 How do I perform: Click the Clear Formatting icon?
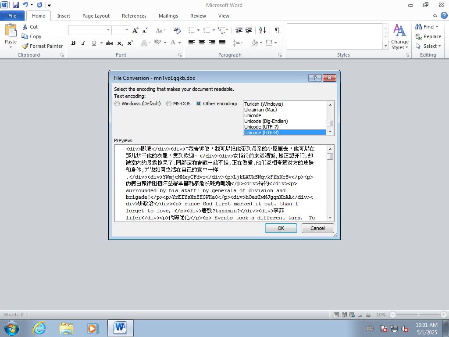[177, 30]
